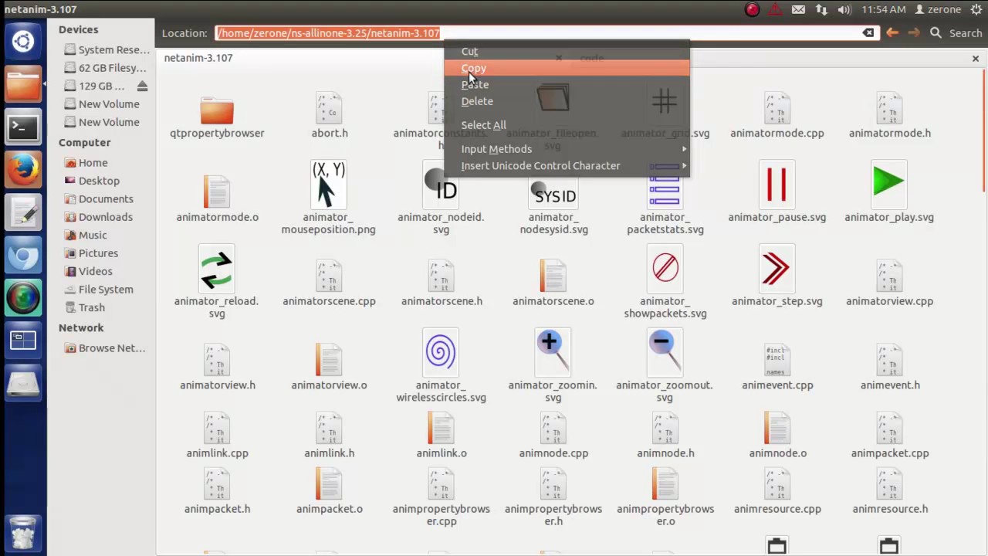988x556 pixels.
Task: Open the animator_showpackets.svg icon
Action: point(665,270)
